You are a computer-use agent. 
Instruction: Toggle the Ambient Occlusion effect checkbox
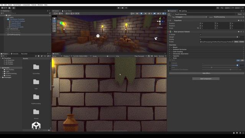[x=172, y=49]
